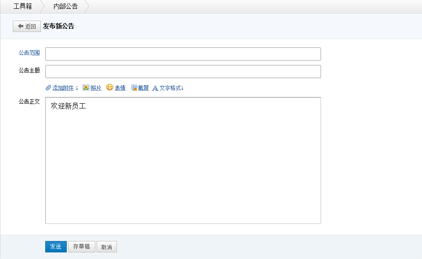This screenshot has width=422, height=259.
Task: Click the photo picture icon
Action: coord(86,88)
